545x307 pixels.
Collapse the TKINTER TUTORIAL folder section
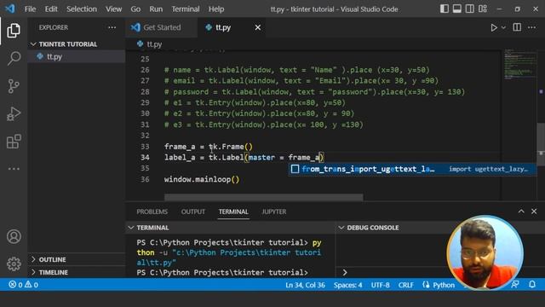pos(77,44)
